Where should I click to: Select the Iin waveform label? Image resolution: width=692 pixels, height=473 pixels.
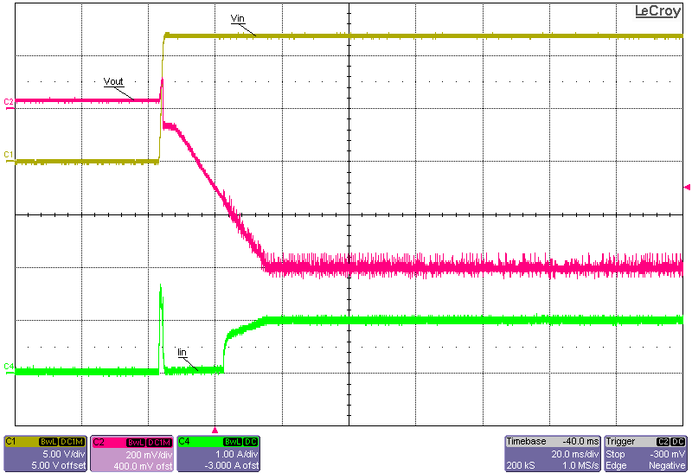[182, 352]
